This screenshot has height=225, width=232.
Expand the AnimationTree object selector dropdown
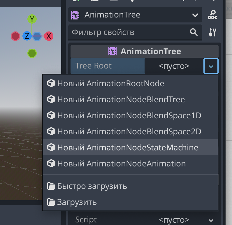(x=195, y=15)
